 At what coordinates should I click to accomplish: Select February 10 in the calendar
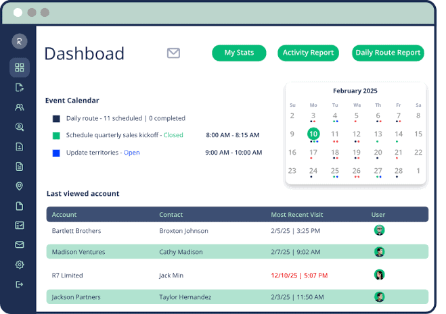(x=313, y=134)
